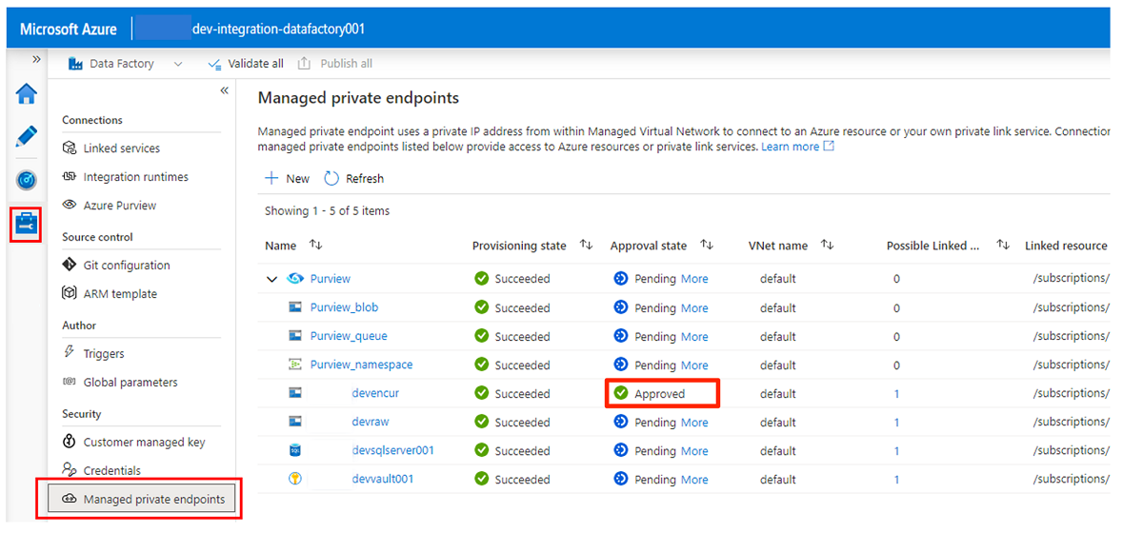This screenshot has height=553, width=1143.
Task: Open Purview_namespace endpoint
Action: [362, 365]
